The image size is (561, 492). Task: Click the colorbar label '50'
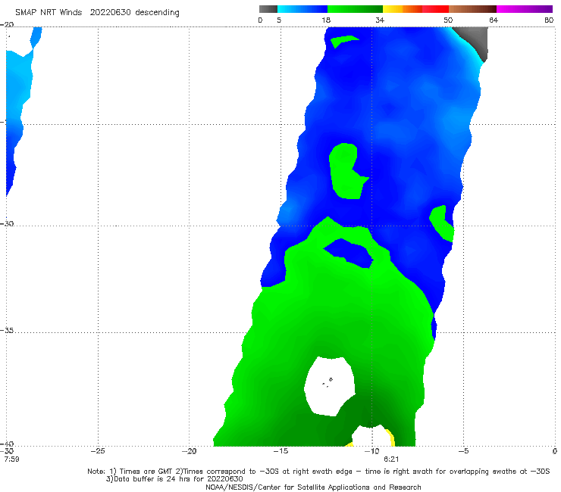[x=448, y=20]
